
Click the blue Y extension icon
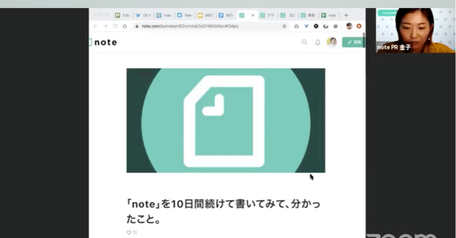[x=306, y=26]
